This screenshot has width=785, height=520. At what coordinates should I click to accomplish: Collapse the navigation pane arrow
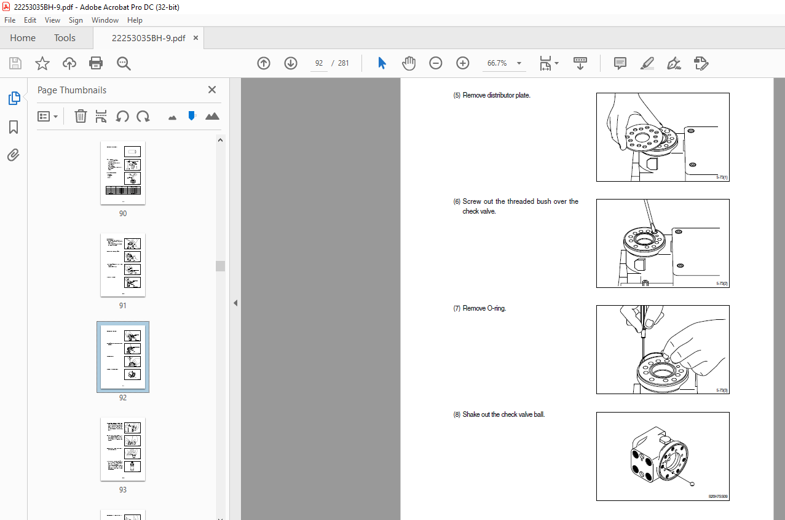(235, 303)
